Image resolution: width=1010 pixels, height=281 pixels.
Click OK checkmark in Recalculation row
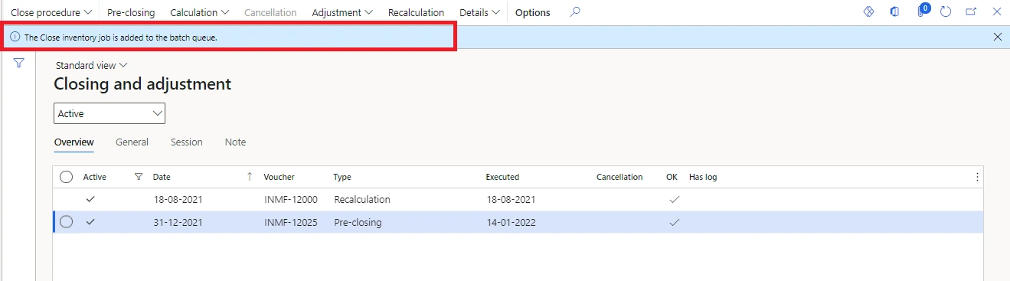pos(674,199)
